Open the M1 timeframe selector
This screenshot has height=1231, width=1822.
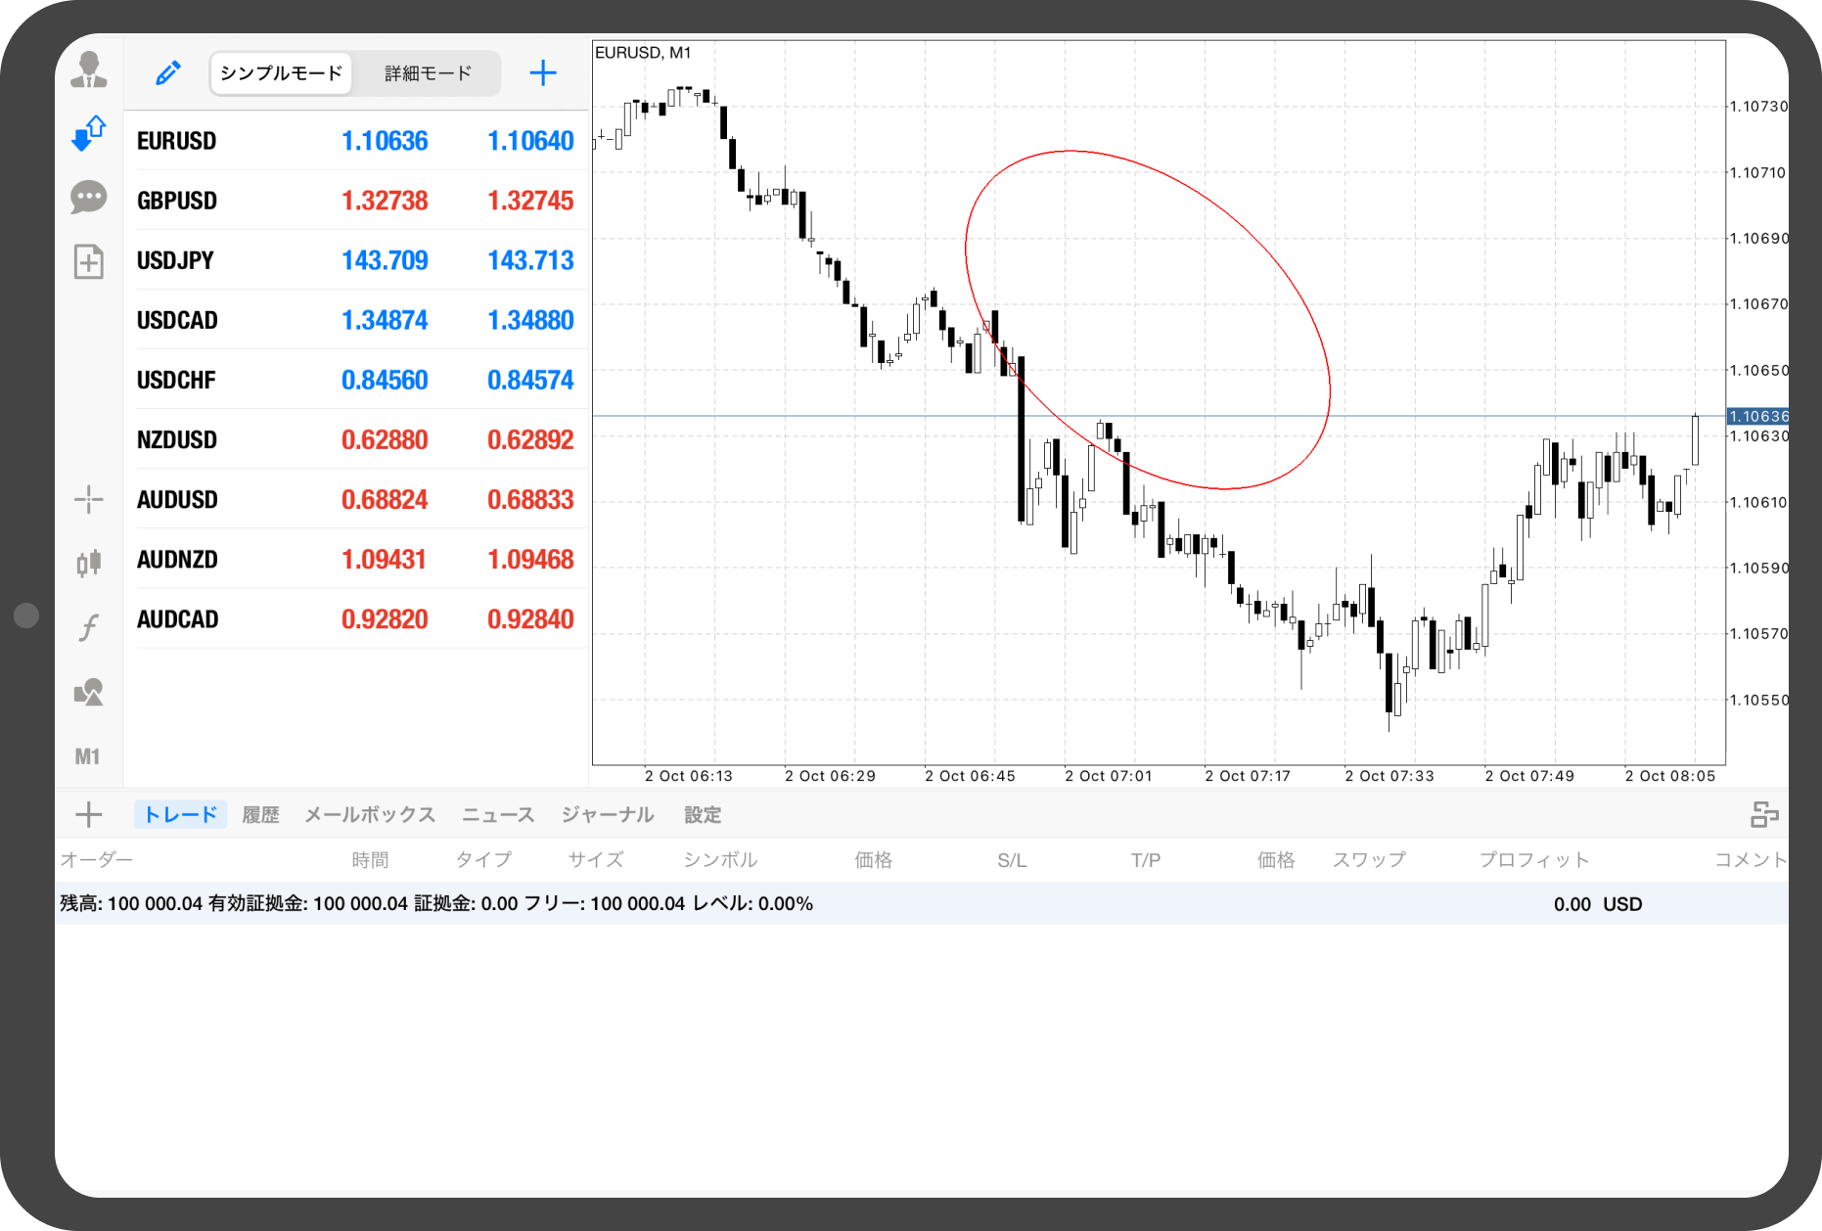[88, 756]
